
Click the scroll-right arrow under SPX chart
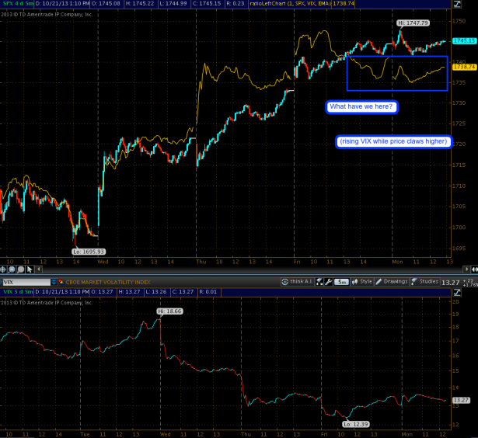pyautogui.click(x=466, y=269)
